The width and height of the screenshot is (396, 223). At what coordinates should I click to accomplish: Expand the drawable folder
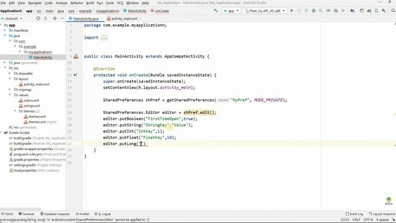[x=10, y=73]
